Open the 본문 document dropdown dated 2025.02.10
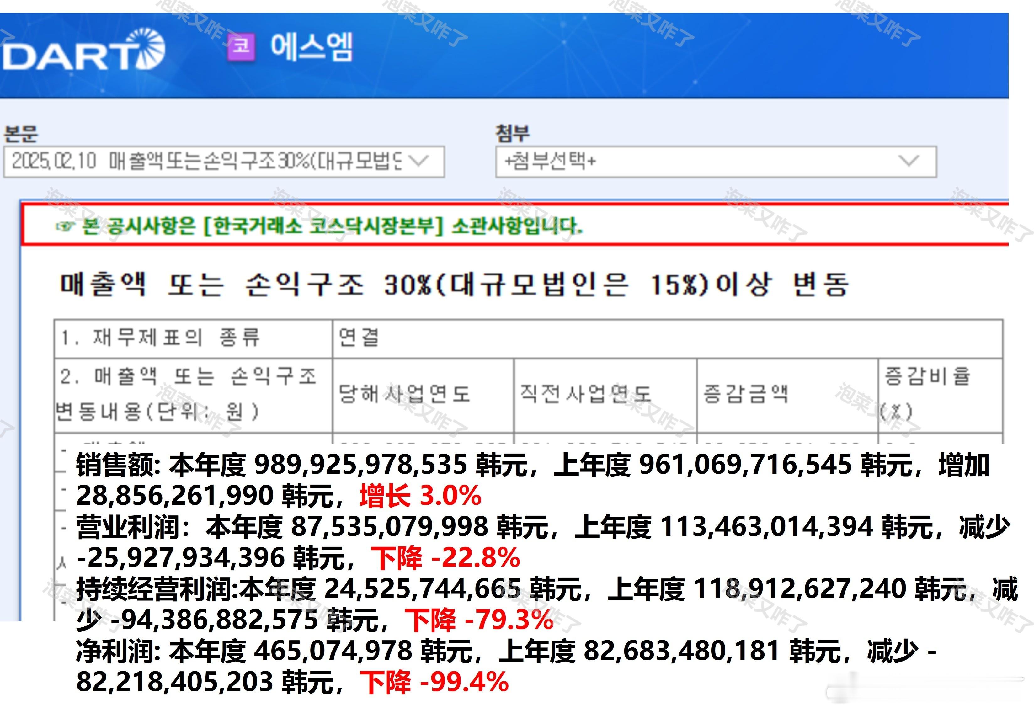The width and height of the screenshot is (1034, 713). click(x=224, y=161)
